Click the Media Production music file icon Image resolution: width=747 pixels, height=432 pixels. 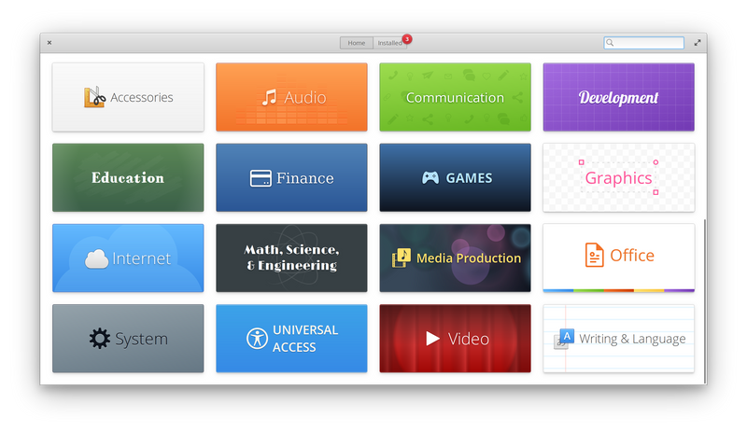(x=402, y=258)
